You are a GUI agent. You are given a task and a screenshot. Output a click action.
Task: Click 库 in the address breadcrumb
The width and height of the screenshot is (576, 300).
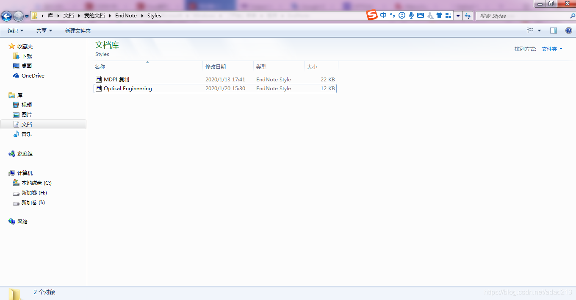(x=50, y=16)
